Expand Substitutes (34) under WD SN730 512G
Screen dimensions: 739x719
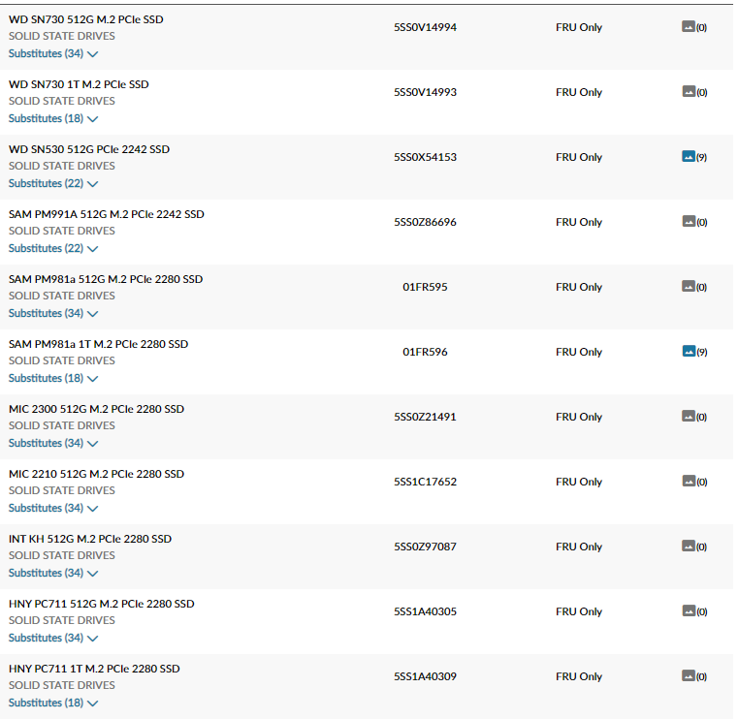[53, 53]
